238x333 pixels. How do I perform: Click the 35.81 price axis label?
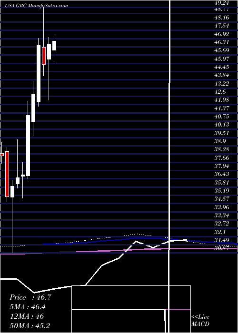pos(222,182)
